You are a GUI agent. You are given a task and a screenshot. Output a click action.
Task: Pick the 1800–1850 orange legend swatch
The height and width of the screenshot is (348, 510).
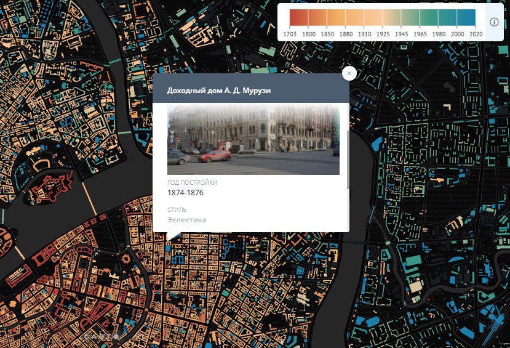[317, 17]
